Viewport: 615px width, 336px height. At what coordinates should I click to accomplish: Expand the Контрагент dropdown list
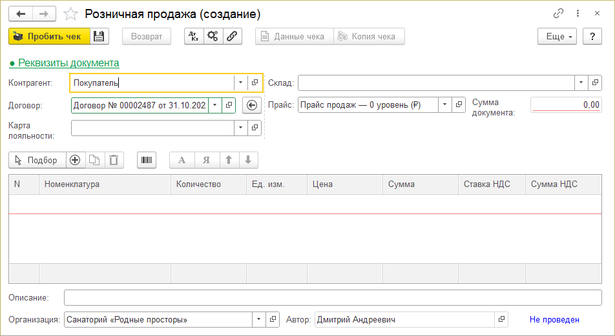[x=240, y=83]
